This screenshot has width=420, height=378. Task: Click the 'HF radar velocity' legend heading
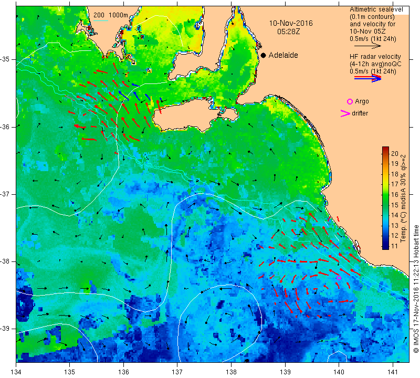coord(375,57)
